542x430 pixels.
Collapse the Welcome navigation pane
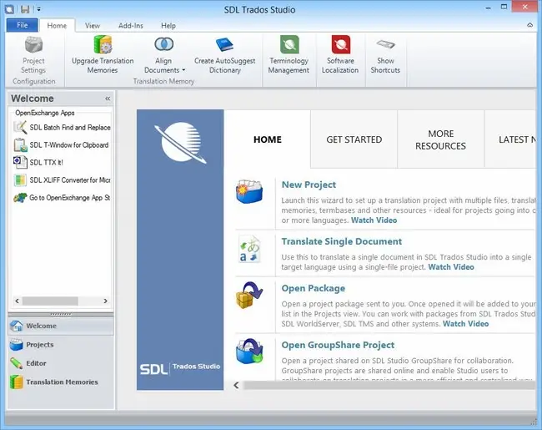(x=108, y=99)
